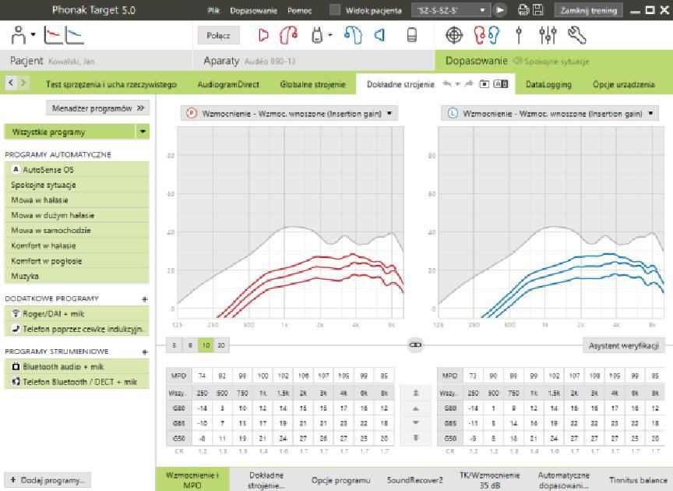The image size is (673, 491).
Task: Expand the programming device dropdown arrow
Action: pos(330,35)
